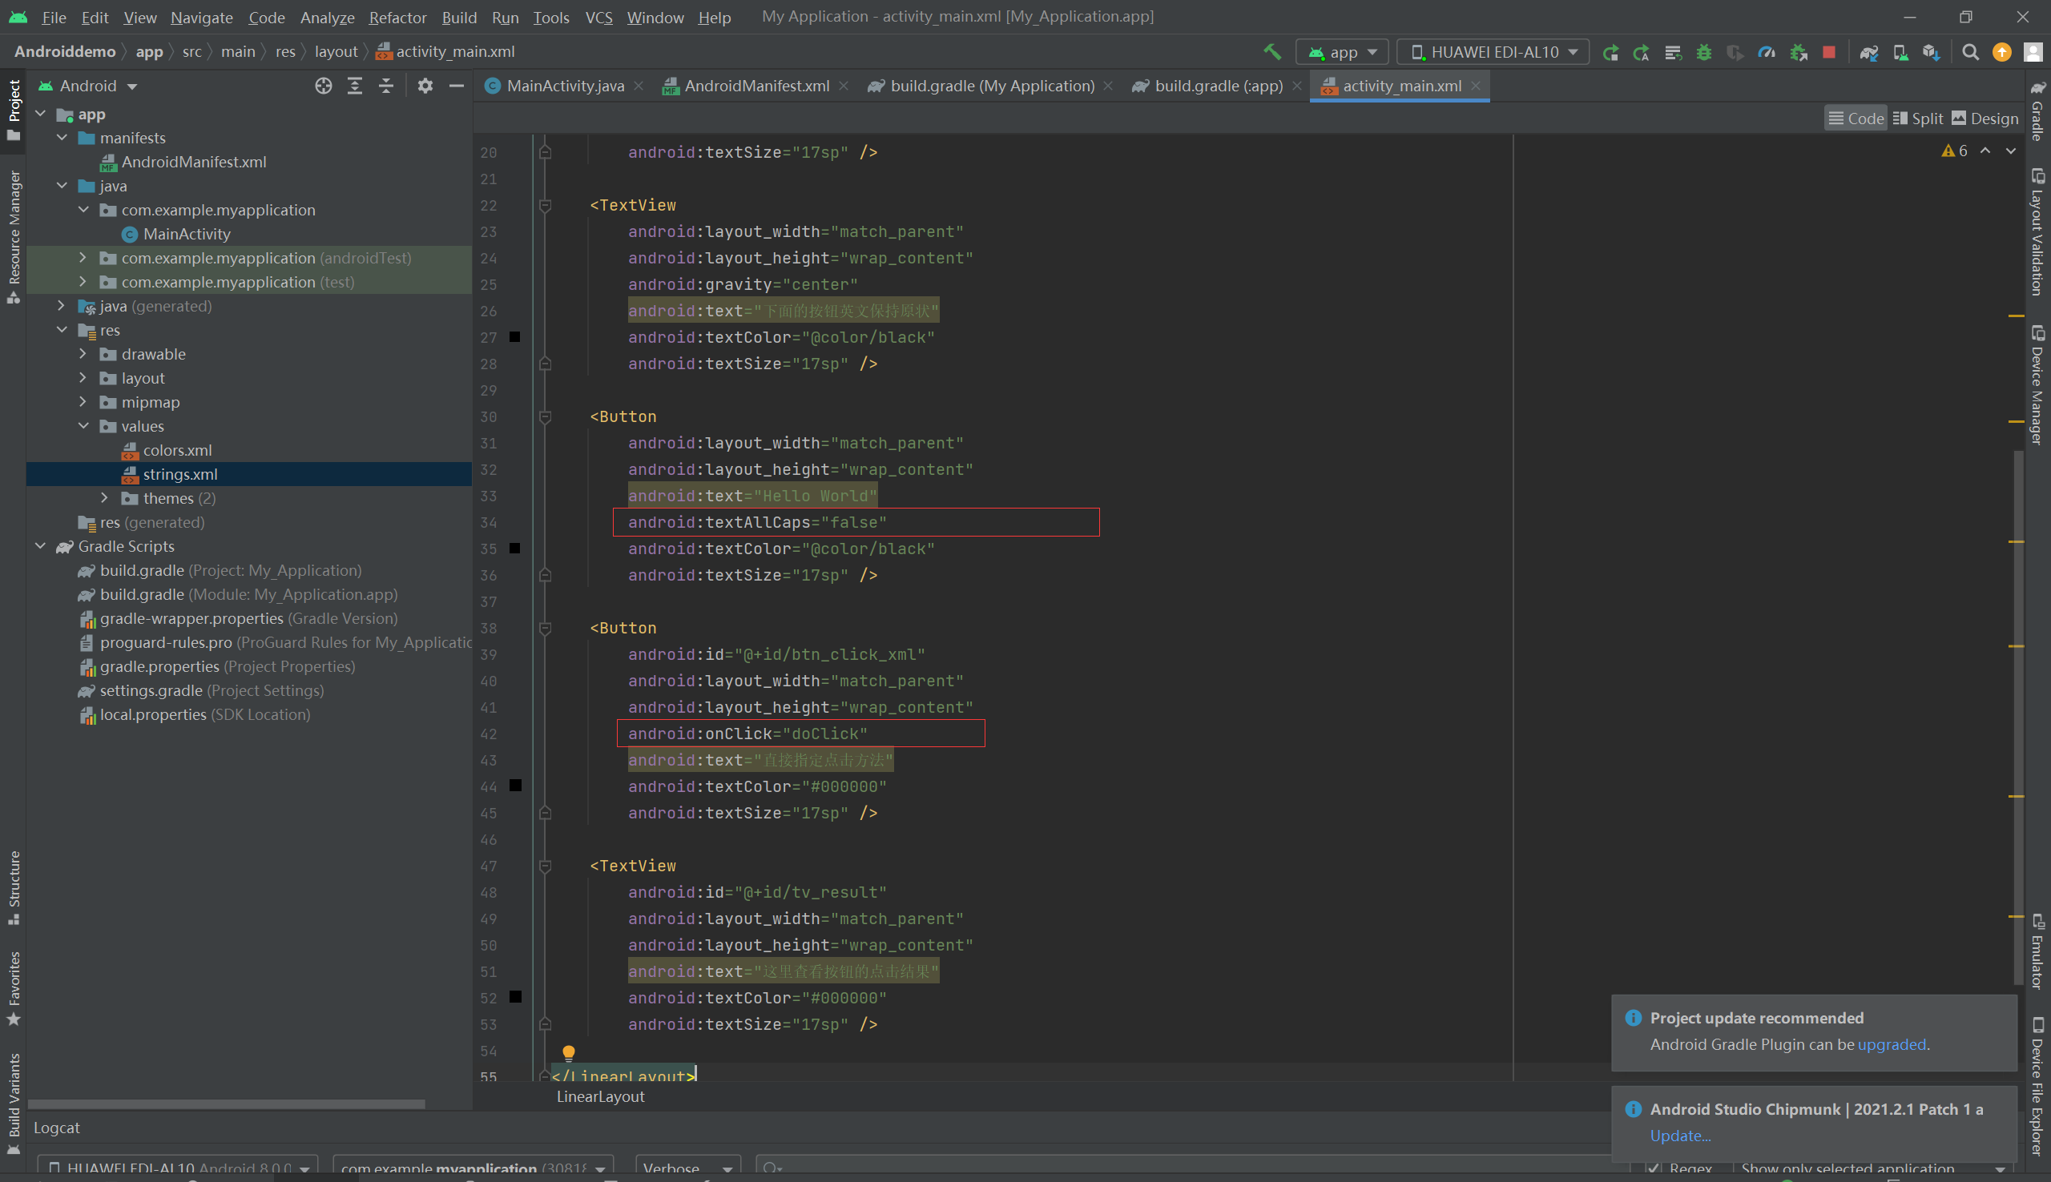This screenshot has height=1182, width=2051.
Task: Toggle the Regex checkbox in Logcat
Action: coord(1653,1168)
